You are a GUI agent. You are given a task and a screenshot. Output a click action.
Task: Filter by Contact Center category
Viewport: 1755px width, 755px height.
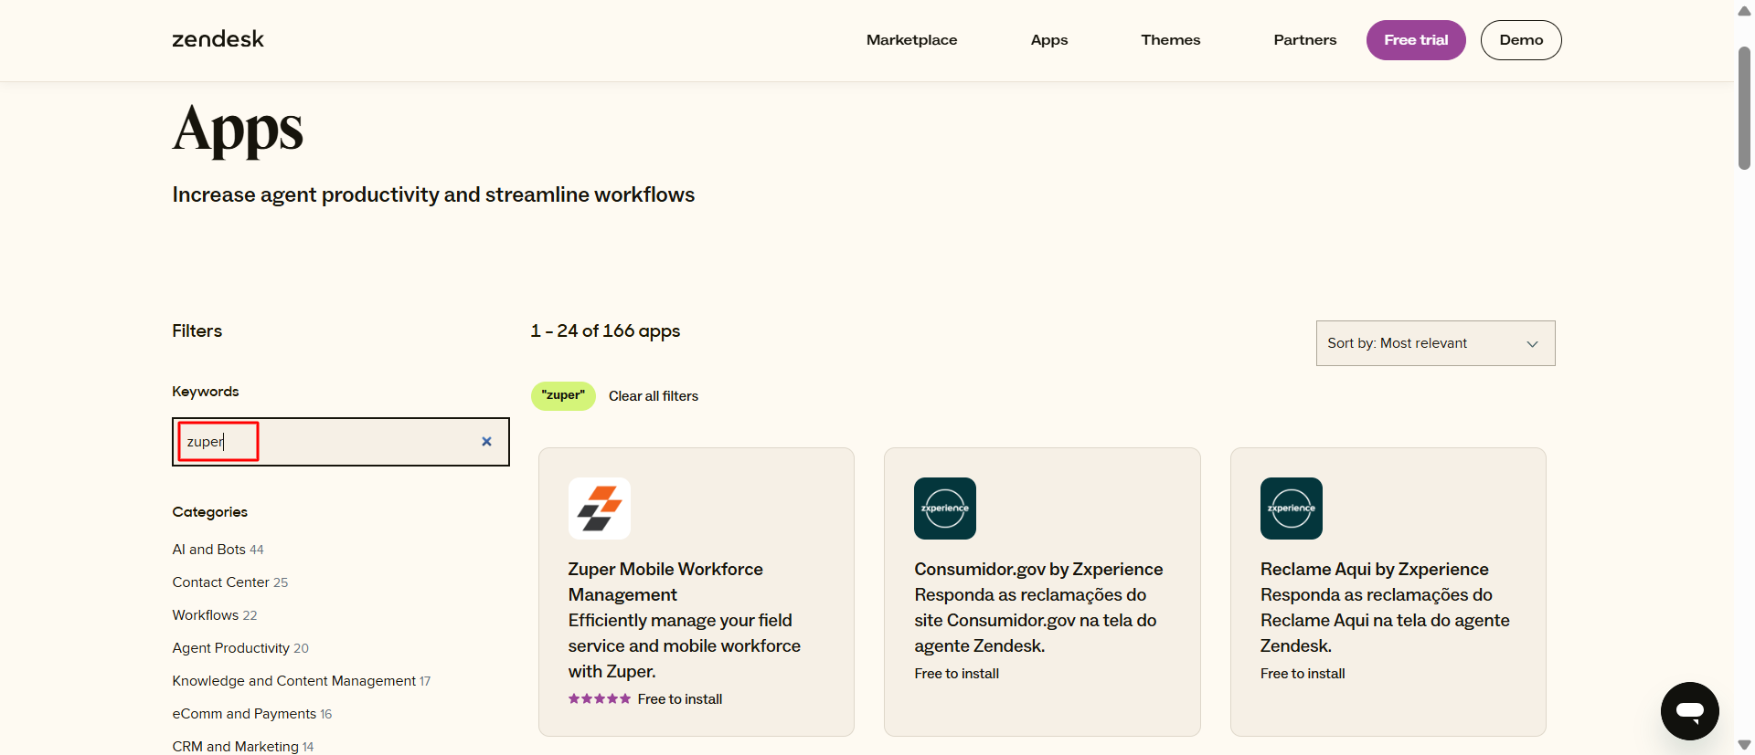point(229,582)
